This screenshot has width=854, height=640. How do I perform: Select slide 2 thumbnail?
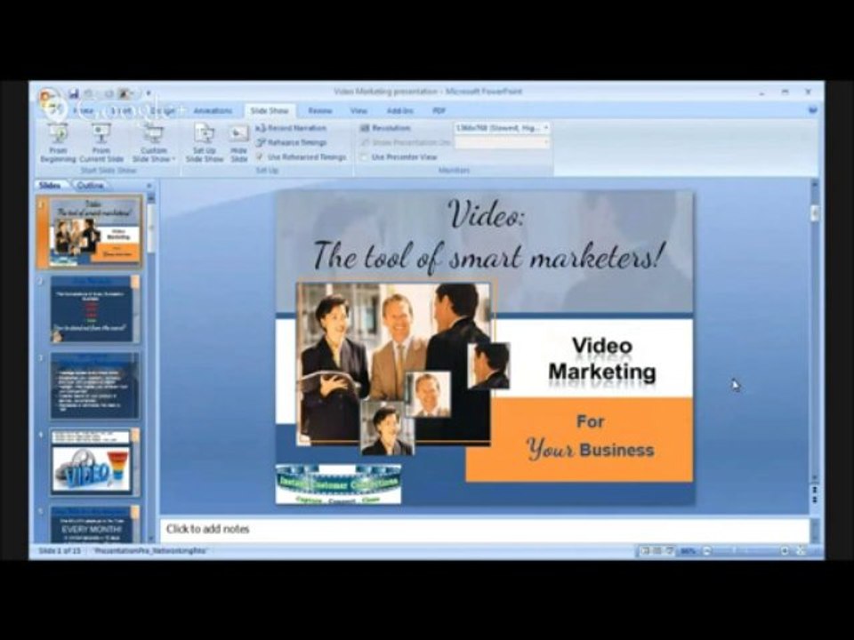(95, 308)
